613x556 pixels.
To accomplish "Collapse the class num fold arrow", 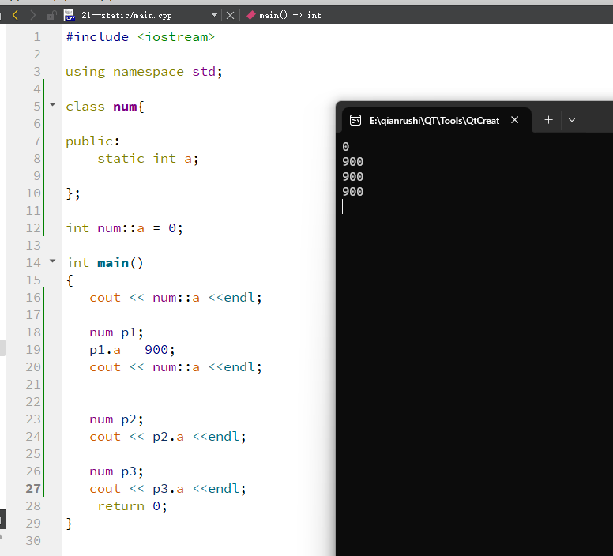I will 53,105.
